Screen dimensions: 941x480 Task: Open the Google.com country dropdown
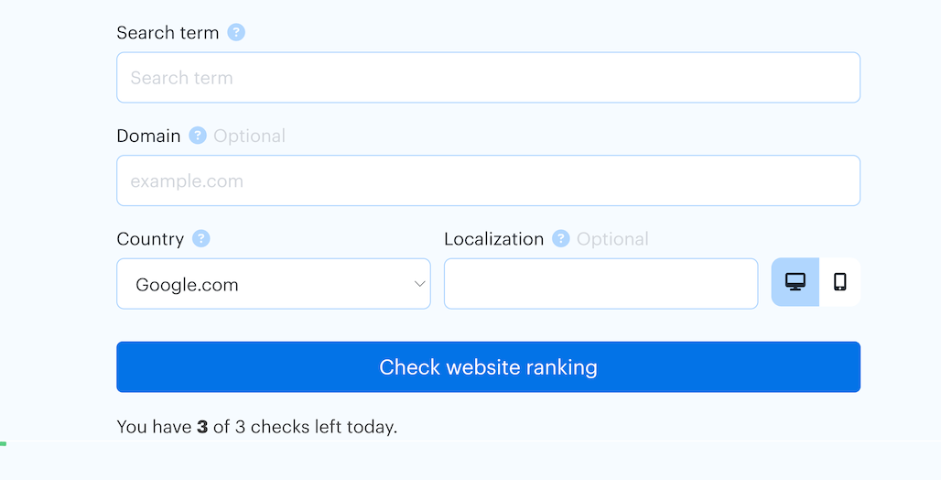(273, 284)
